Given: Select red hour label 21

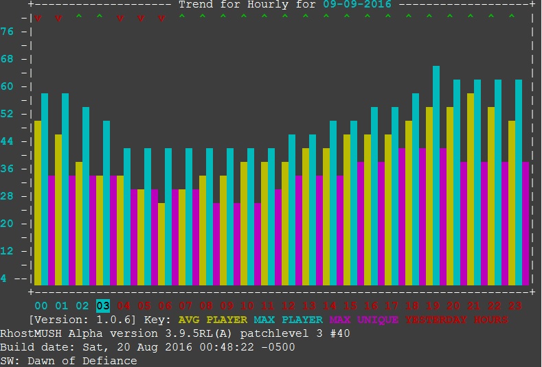Looking at the screenshot, I should (474, 306).
